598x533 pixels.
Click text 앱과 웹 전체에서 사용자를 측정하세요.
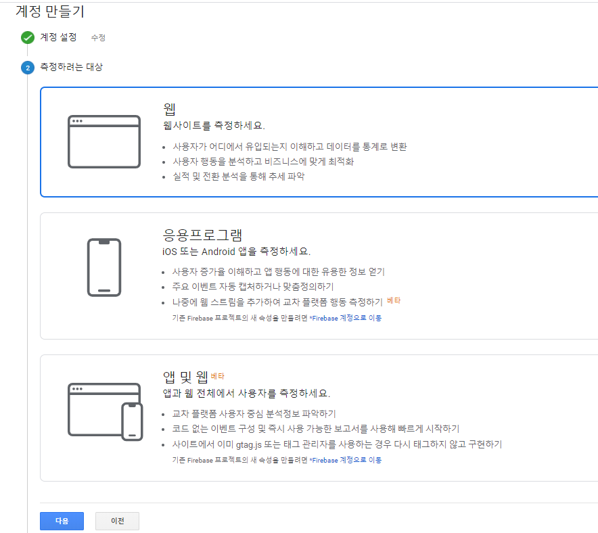[246, 394]
